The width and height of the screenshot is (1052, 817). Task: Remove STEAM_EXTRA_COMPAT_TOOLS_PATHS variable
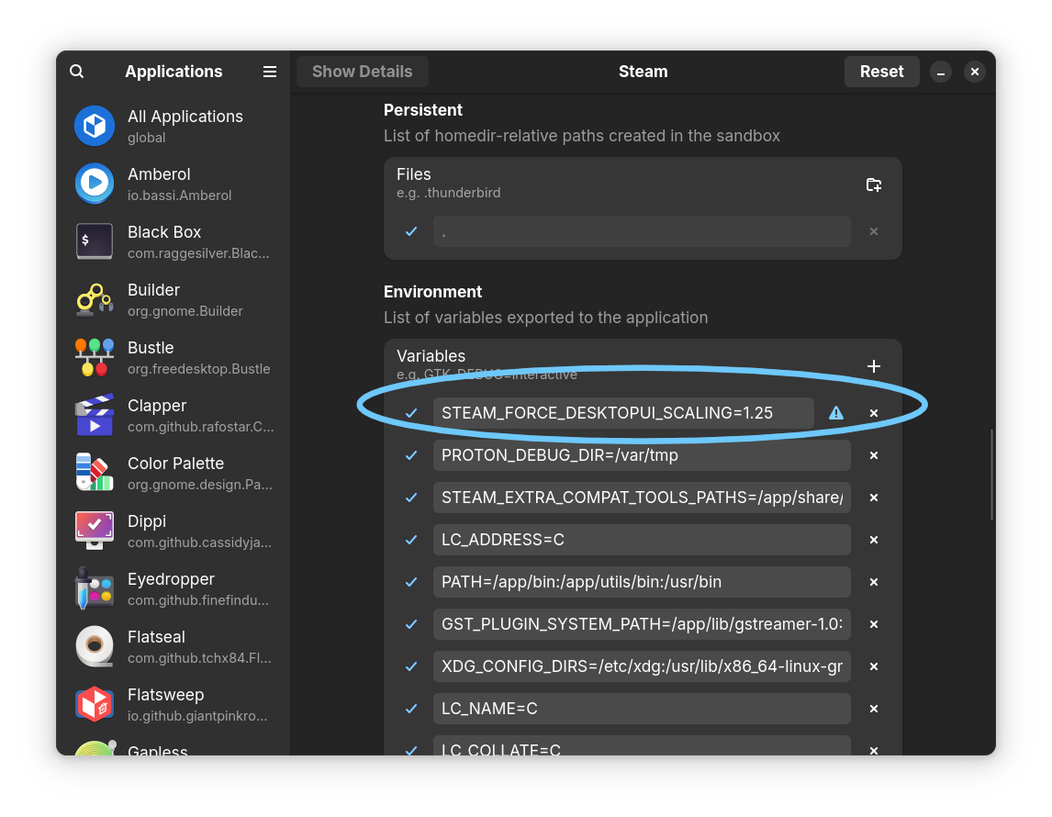(874, 498)
